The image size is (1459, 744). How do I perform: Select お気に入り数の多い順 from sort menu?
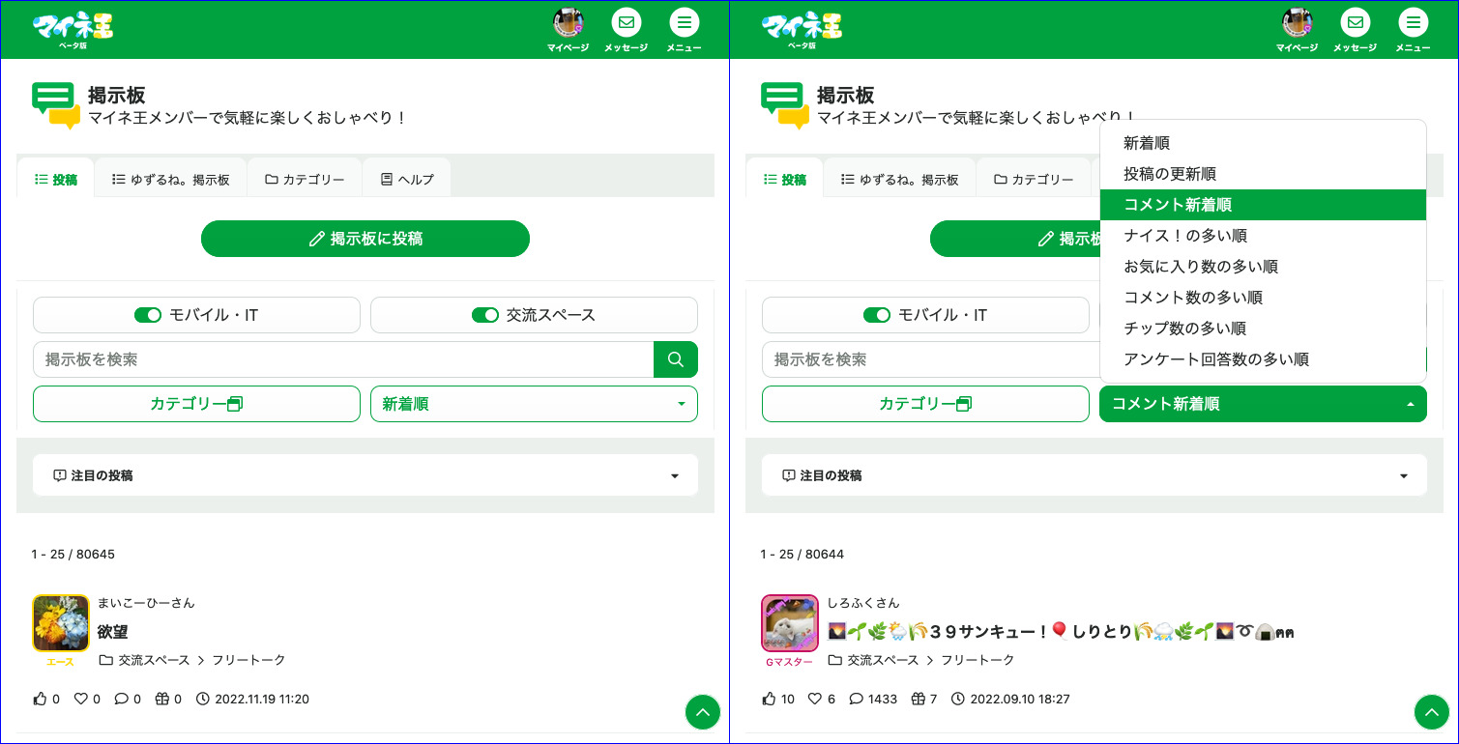(x=1263, y=267)
